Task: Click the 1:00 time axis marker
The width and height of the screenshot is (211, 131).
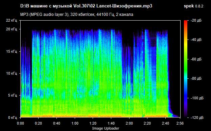Action: [x=75, y=123]
